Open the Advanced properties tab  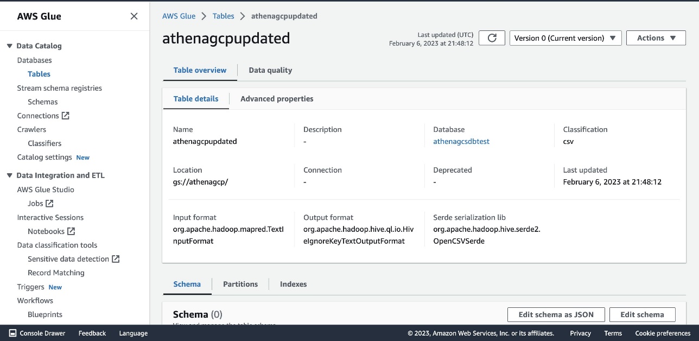click(x=277, y=99)
